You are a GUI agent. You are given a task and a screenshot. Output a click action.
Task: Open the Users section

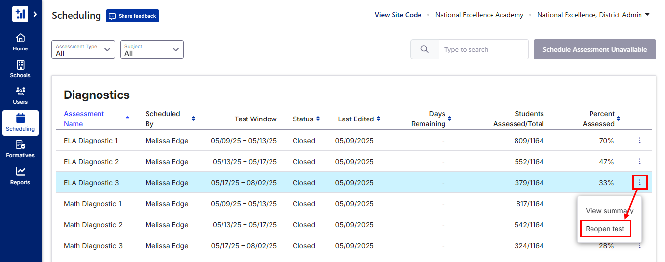pyautogui.click(x=20, y=96)
